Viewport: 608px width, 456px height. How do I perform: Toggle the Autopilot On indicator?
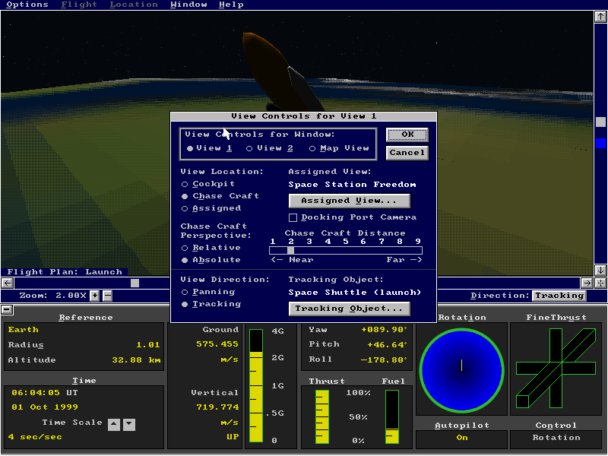click(x=461, y=439)
